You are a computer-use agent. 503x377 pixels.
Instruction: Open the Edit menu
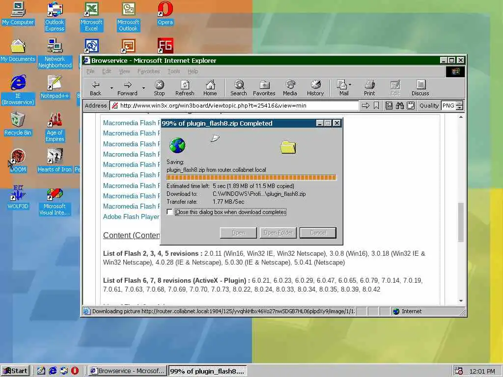tap(107, 71)
